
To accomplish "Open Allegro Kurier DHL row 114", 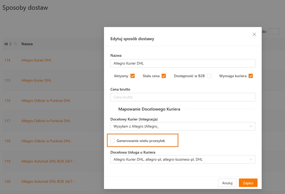I will click(x=36, y=60).
